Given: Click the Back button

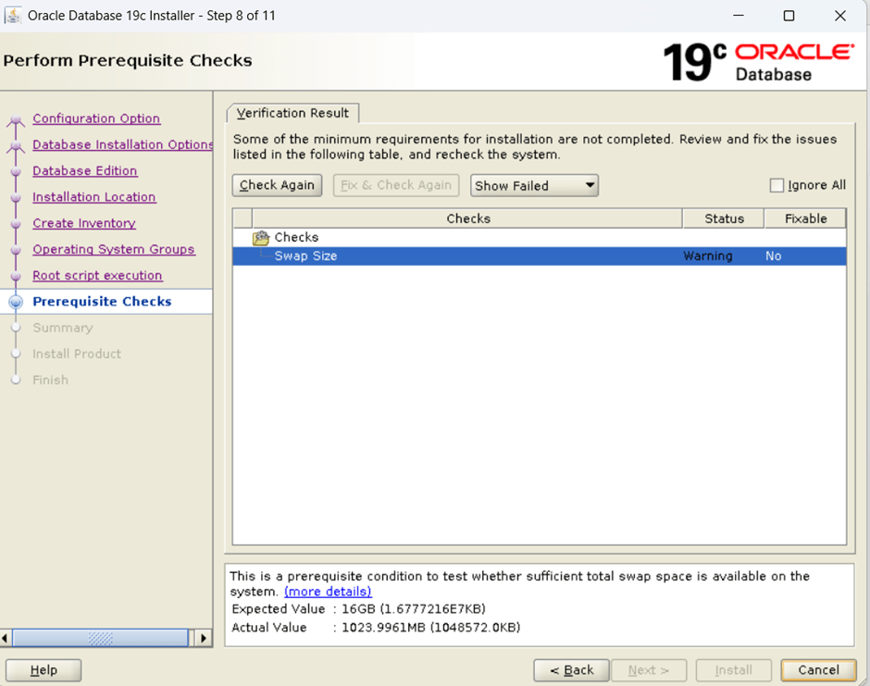Looking at the screenshot, I should coord(571,670).
